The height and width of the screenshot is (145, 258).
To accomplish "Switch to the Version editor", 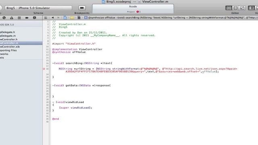I will [x=242, y=8].
